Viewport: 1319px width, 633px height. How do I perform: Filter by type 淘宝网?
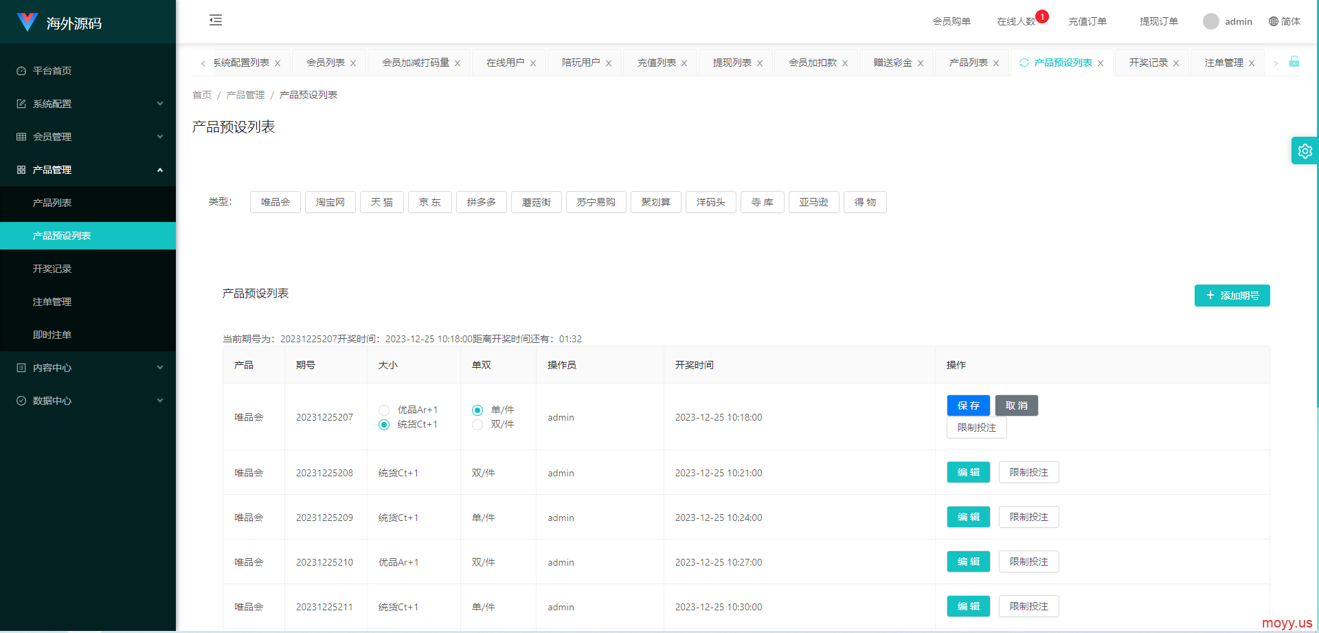click(x=330, y=202)
